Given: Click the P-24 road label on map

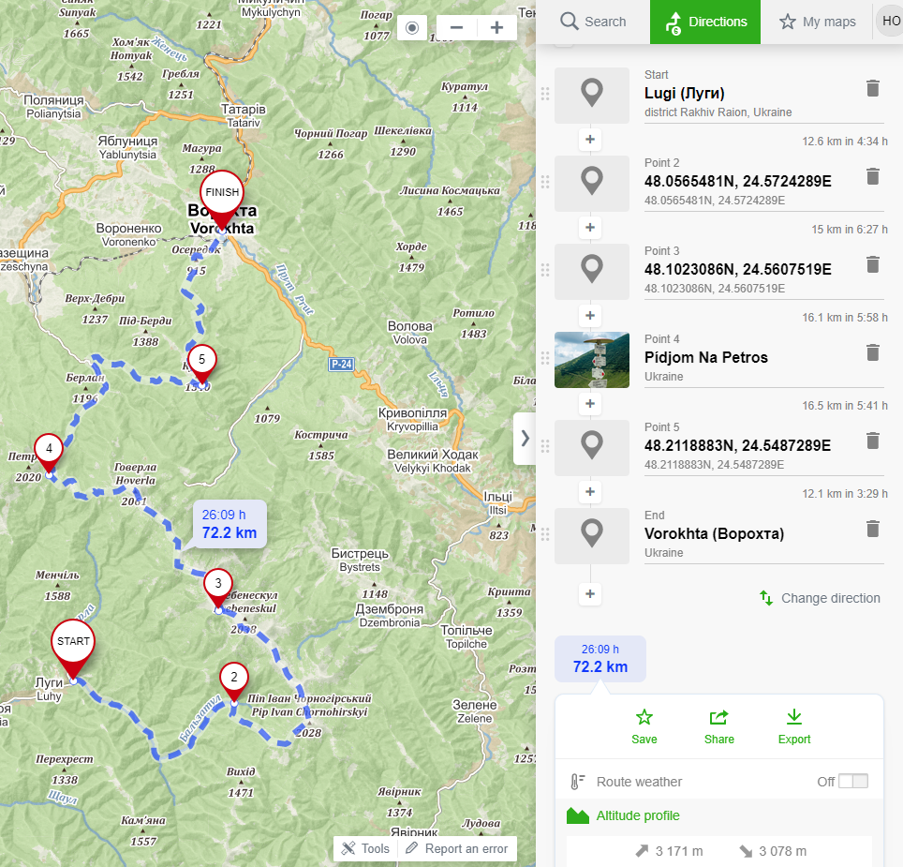Looking at the screenshot, I should [342, 364].
